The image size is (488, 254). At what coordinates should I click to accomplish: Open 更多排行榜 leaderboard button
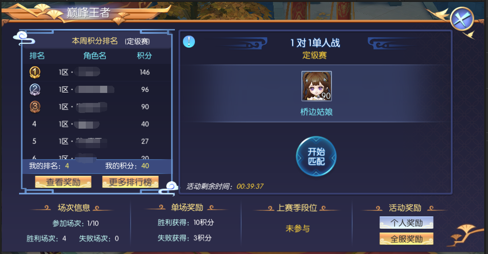coord(131,182)
